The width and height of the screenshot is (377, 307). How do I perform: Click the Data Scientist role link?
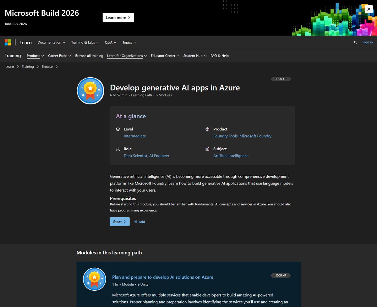pos(136,156)
